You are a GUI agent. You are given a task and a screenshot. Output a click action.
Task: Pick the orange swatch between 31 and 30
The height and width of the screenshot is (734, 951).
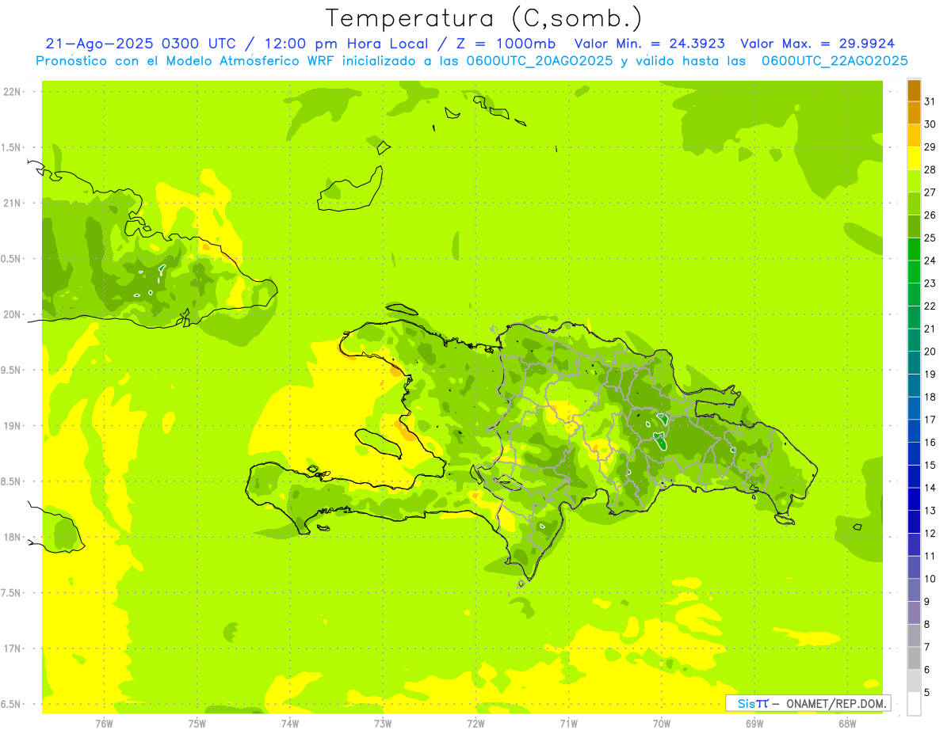click(914, 113)
